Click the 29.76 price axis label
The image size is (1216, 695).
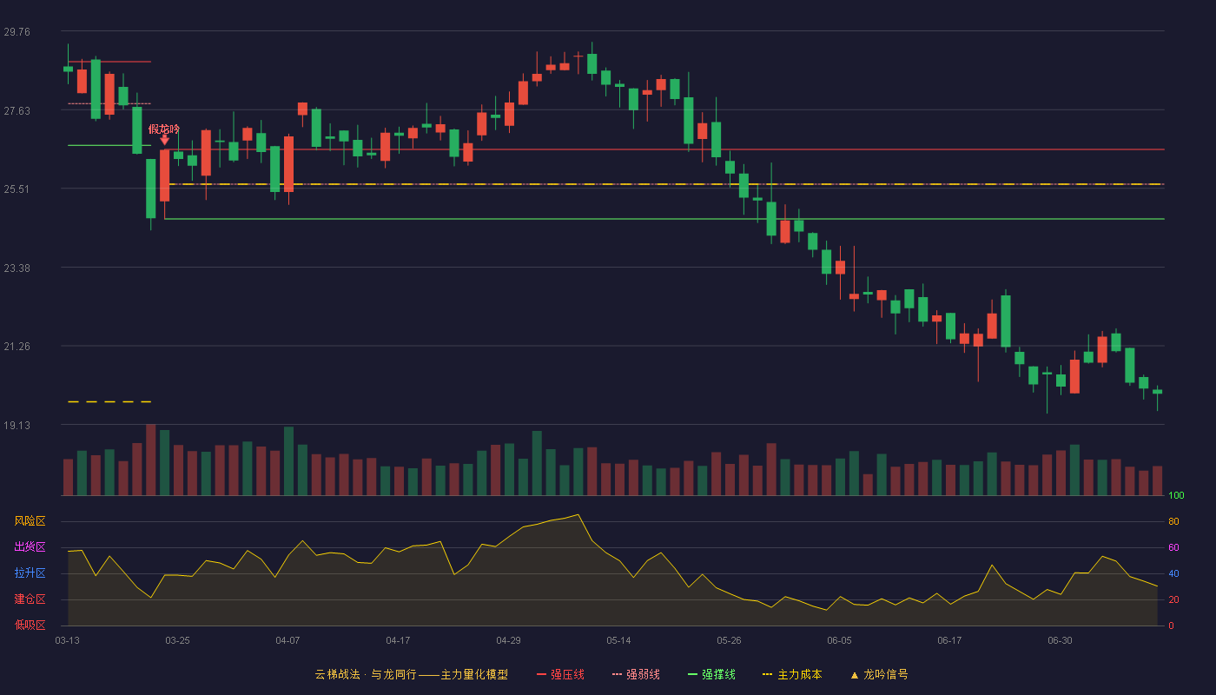pyautogui.click(x=17, y=31)
